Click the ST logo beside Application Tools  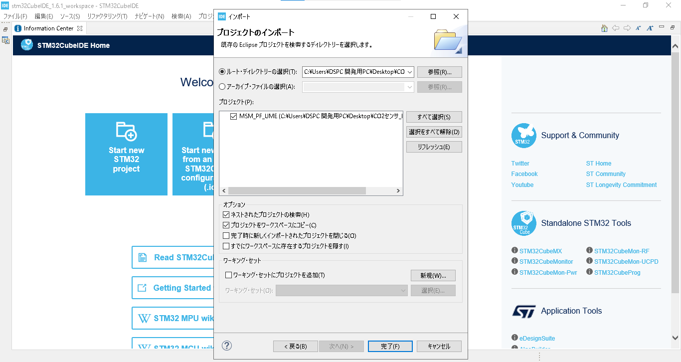click(x=523, y=311)
